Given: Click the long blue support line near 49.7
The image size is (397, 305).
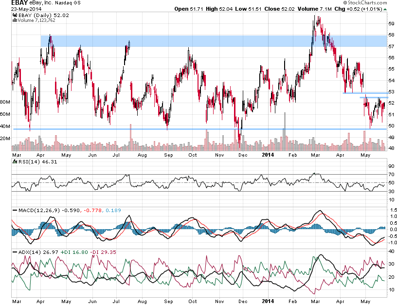Looking at the screenshot, I should pyautogui.click(x=200, y=129).
